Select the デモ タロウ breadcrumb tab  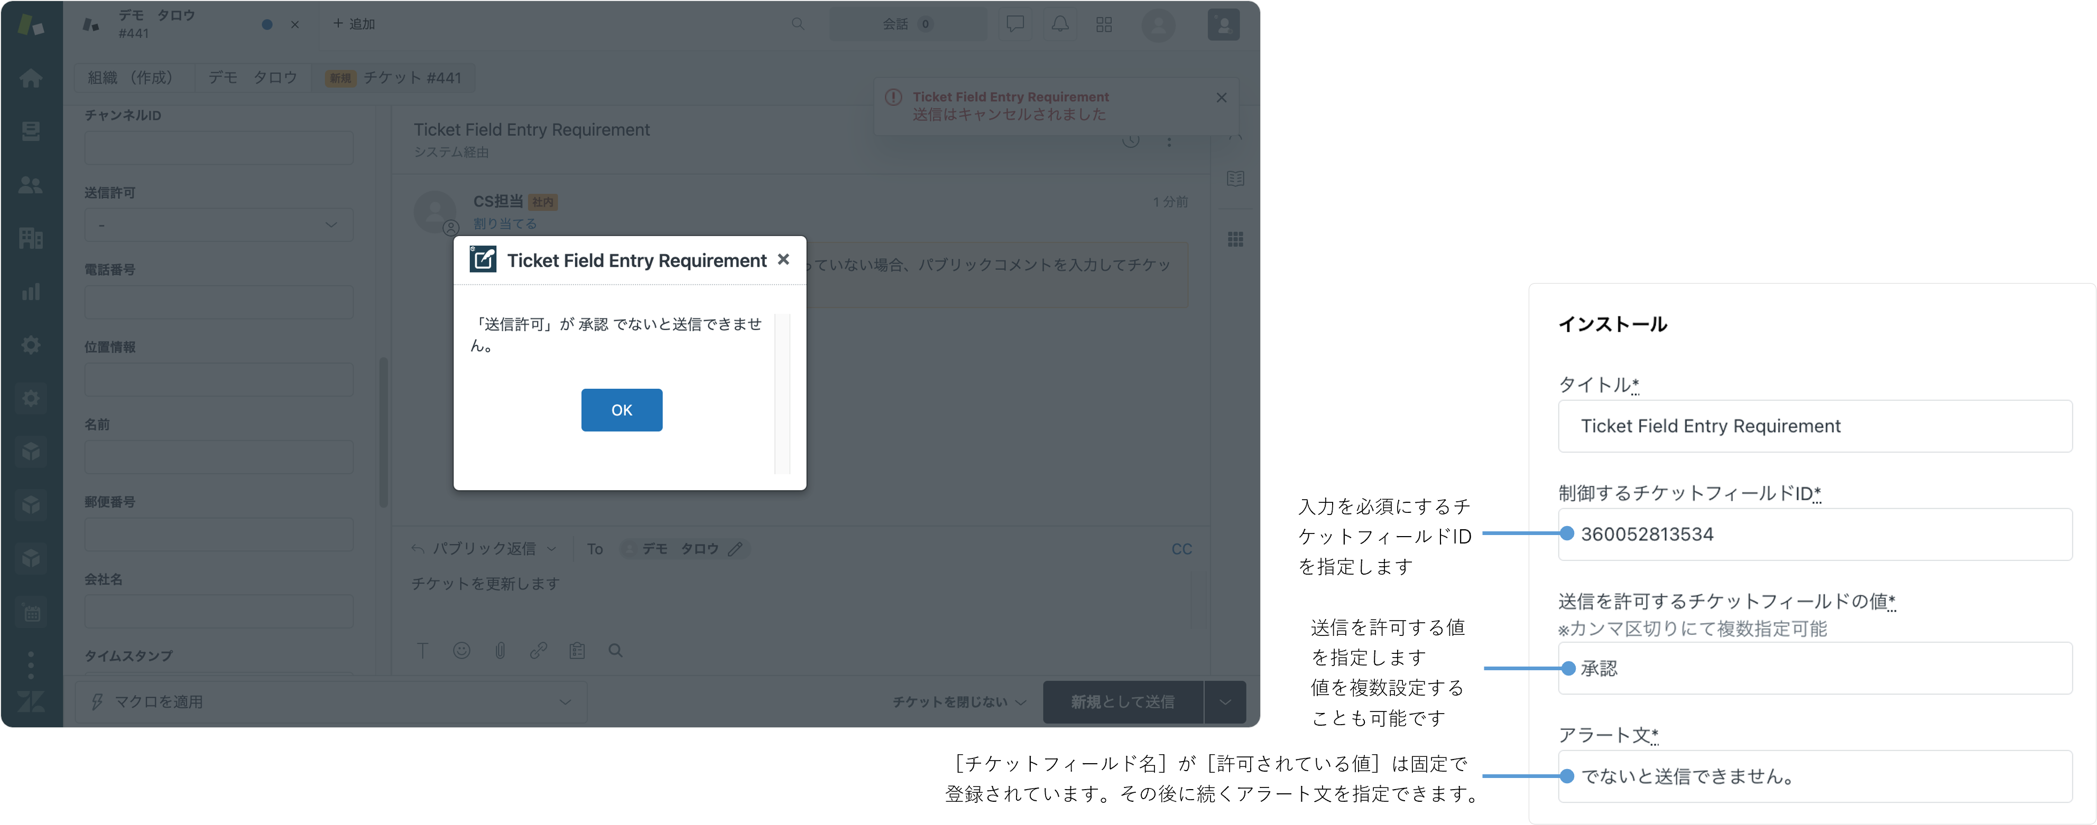pos(252,77)
